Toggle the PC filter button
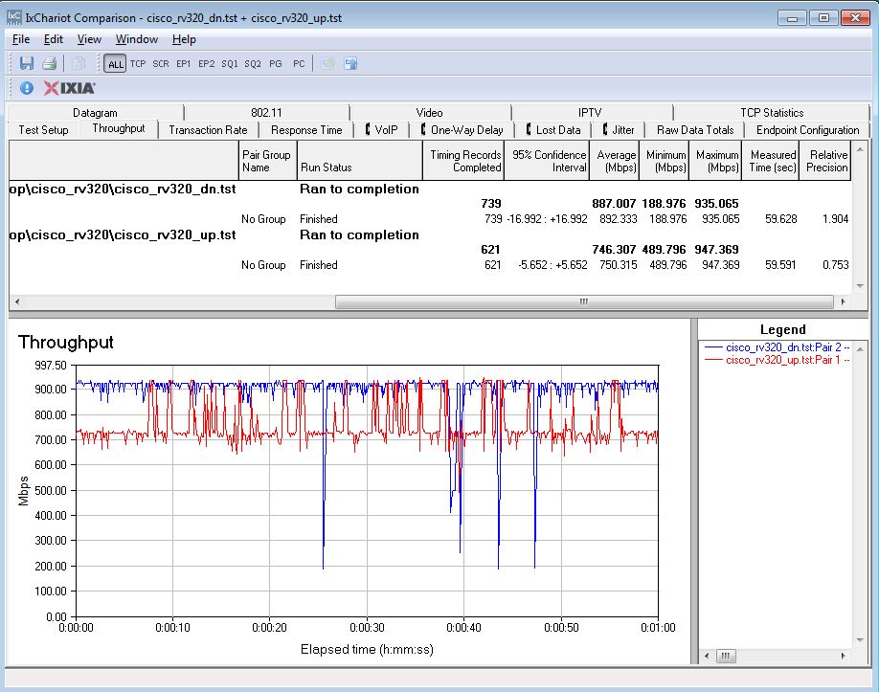Image resolution: width=879 pixels, height=692 pixels. [299, 64]
